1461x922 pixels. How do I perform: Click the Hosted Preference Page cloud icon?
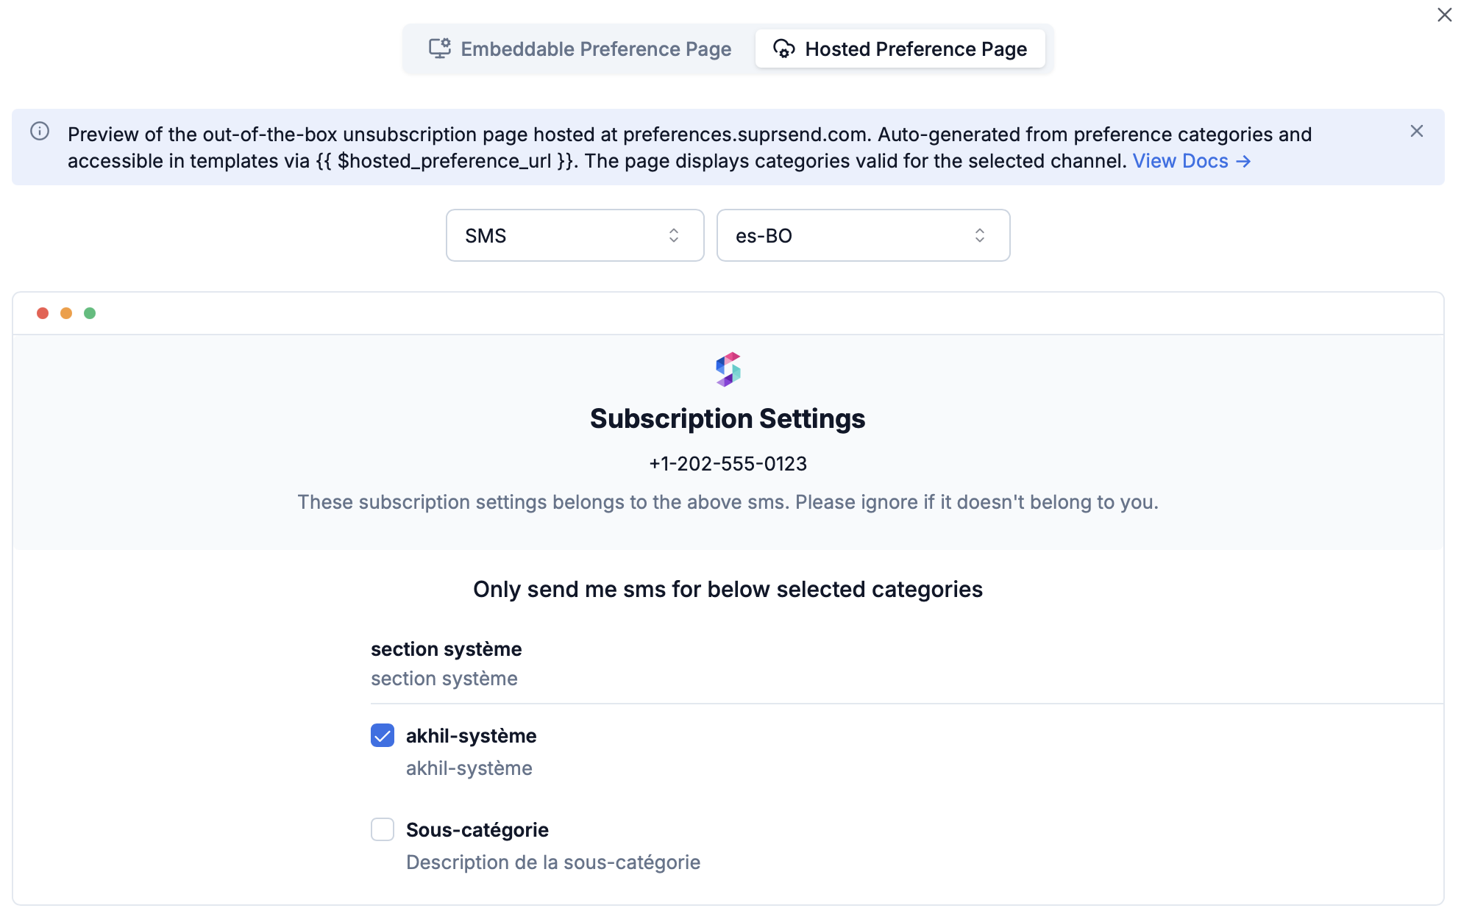pyautogui.click(x=783, y=49)
